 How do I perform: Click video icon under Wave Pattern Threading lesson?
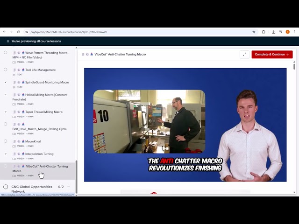click(x=14, y=62)
